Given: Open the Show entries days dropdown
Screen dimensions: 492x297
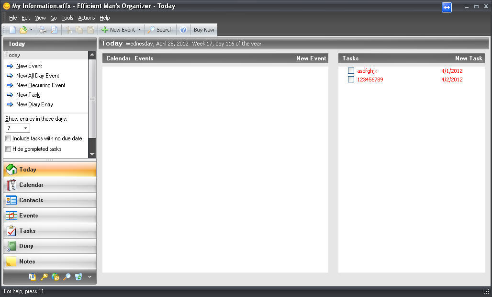Looking at the screenshot, I should (x=25, y=128).
